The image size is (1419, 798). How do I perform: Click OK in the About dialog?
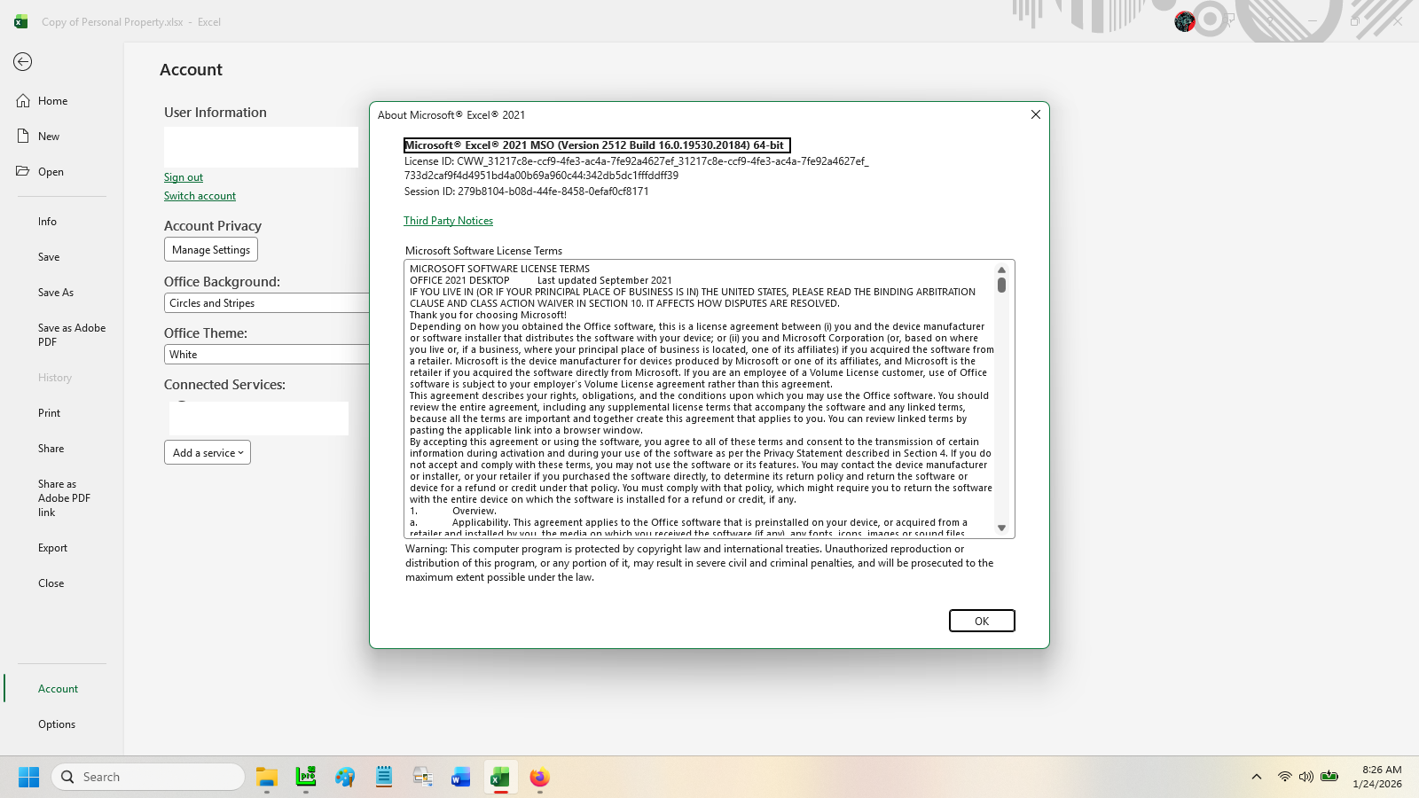pos(982,621)
